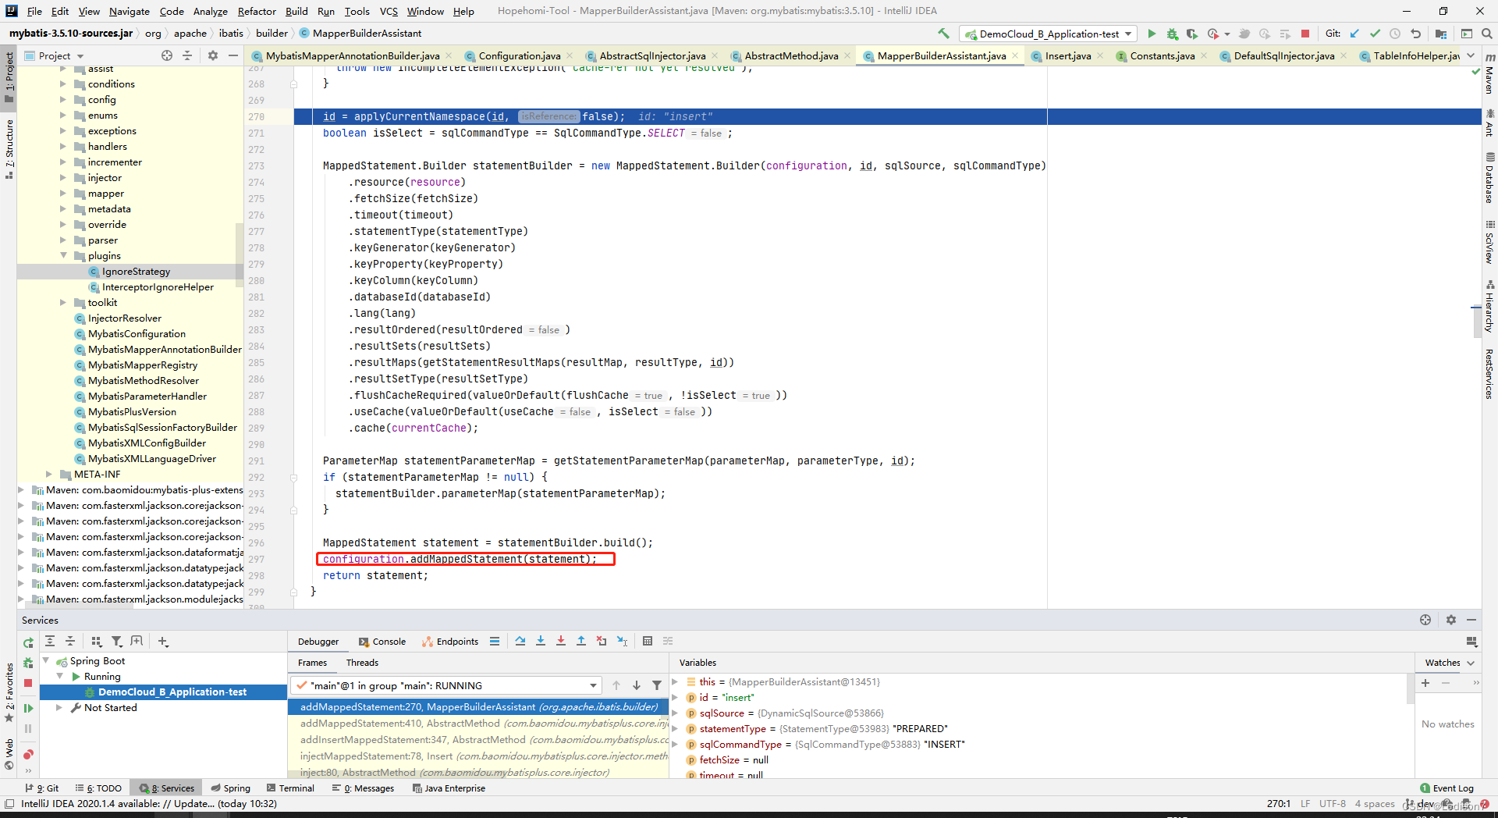Click the Git rollback undo arrow icon
1498x818 pixels.
[x=1415, y=34]
